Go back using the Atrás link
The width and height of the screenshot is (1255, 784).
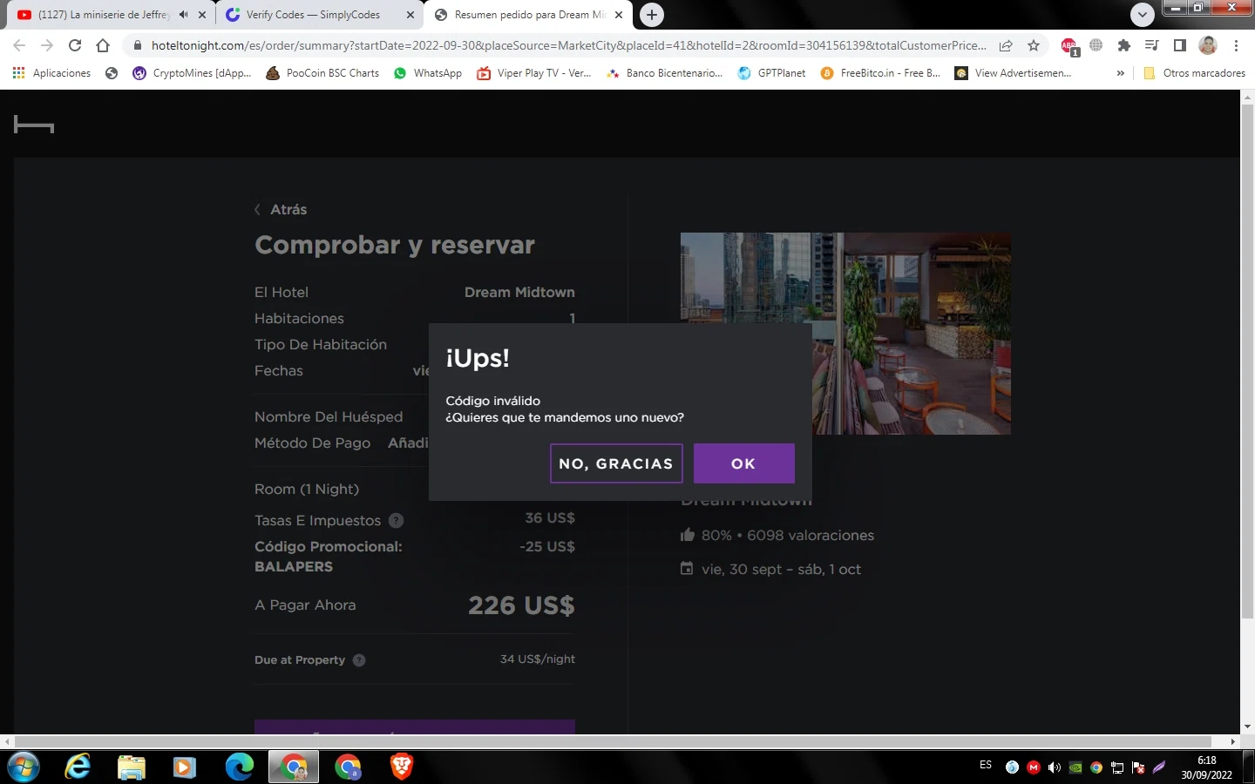(x=281, y=209)
